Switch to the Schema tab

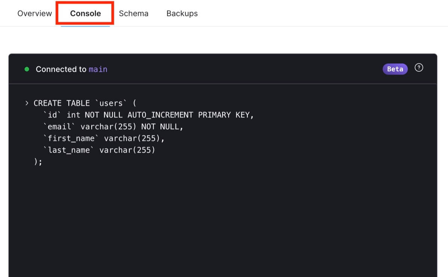pos(134,13)
